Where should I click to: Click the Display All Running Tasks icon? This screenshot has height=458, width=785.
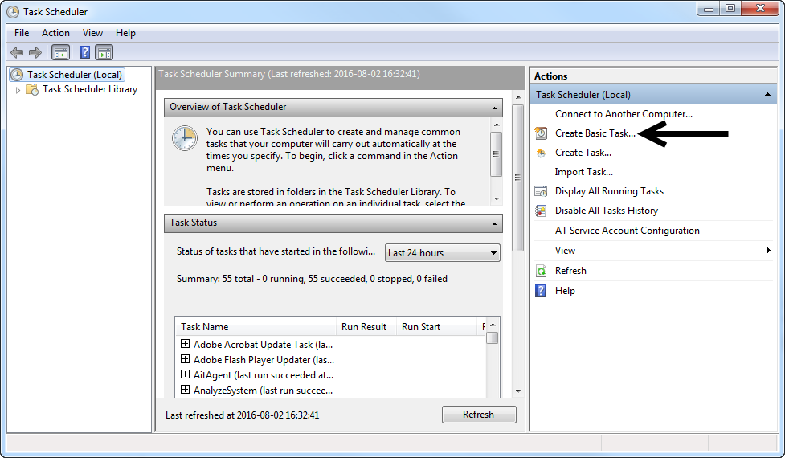tap(542, 191)
